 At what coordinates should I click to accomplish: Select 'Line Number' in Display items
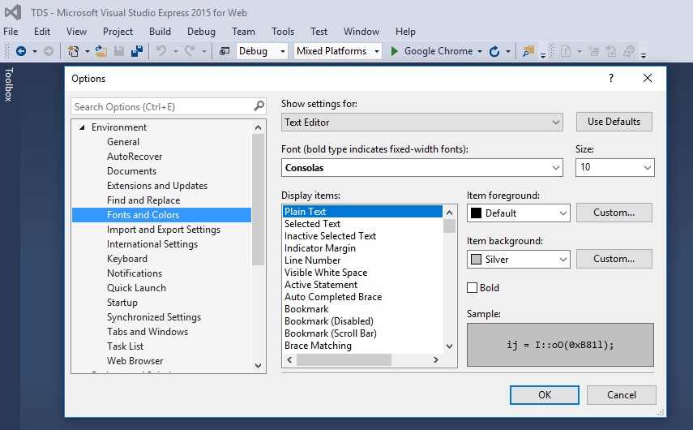pyautogui.click(x=313, y=260)
